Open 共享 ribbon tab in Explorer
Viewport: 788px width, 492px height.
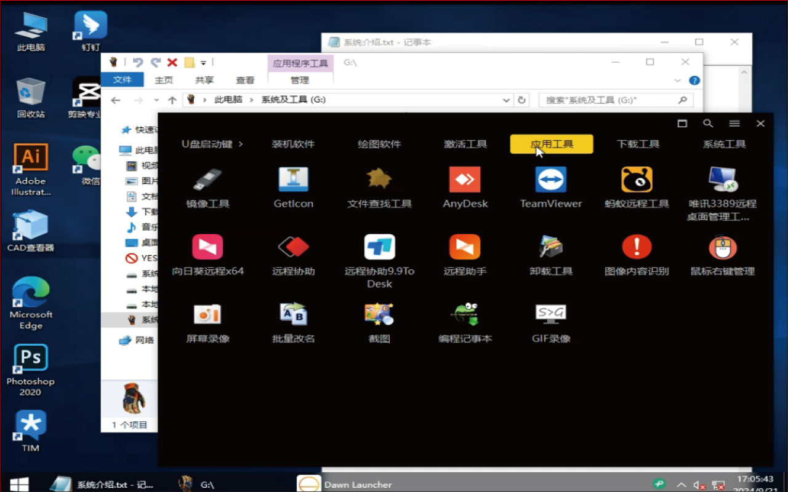(x=204, y=80)
